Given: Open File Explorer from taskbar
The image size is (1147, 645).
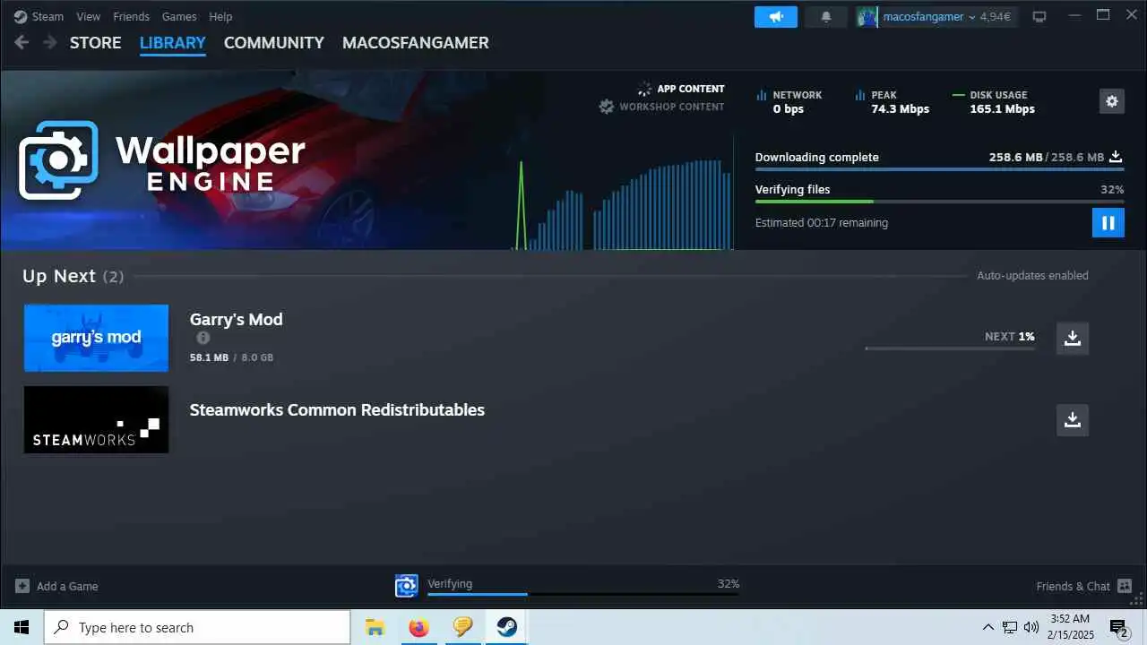Looking at the screenshot, I should (375, 627).
